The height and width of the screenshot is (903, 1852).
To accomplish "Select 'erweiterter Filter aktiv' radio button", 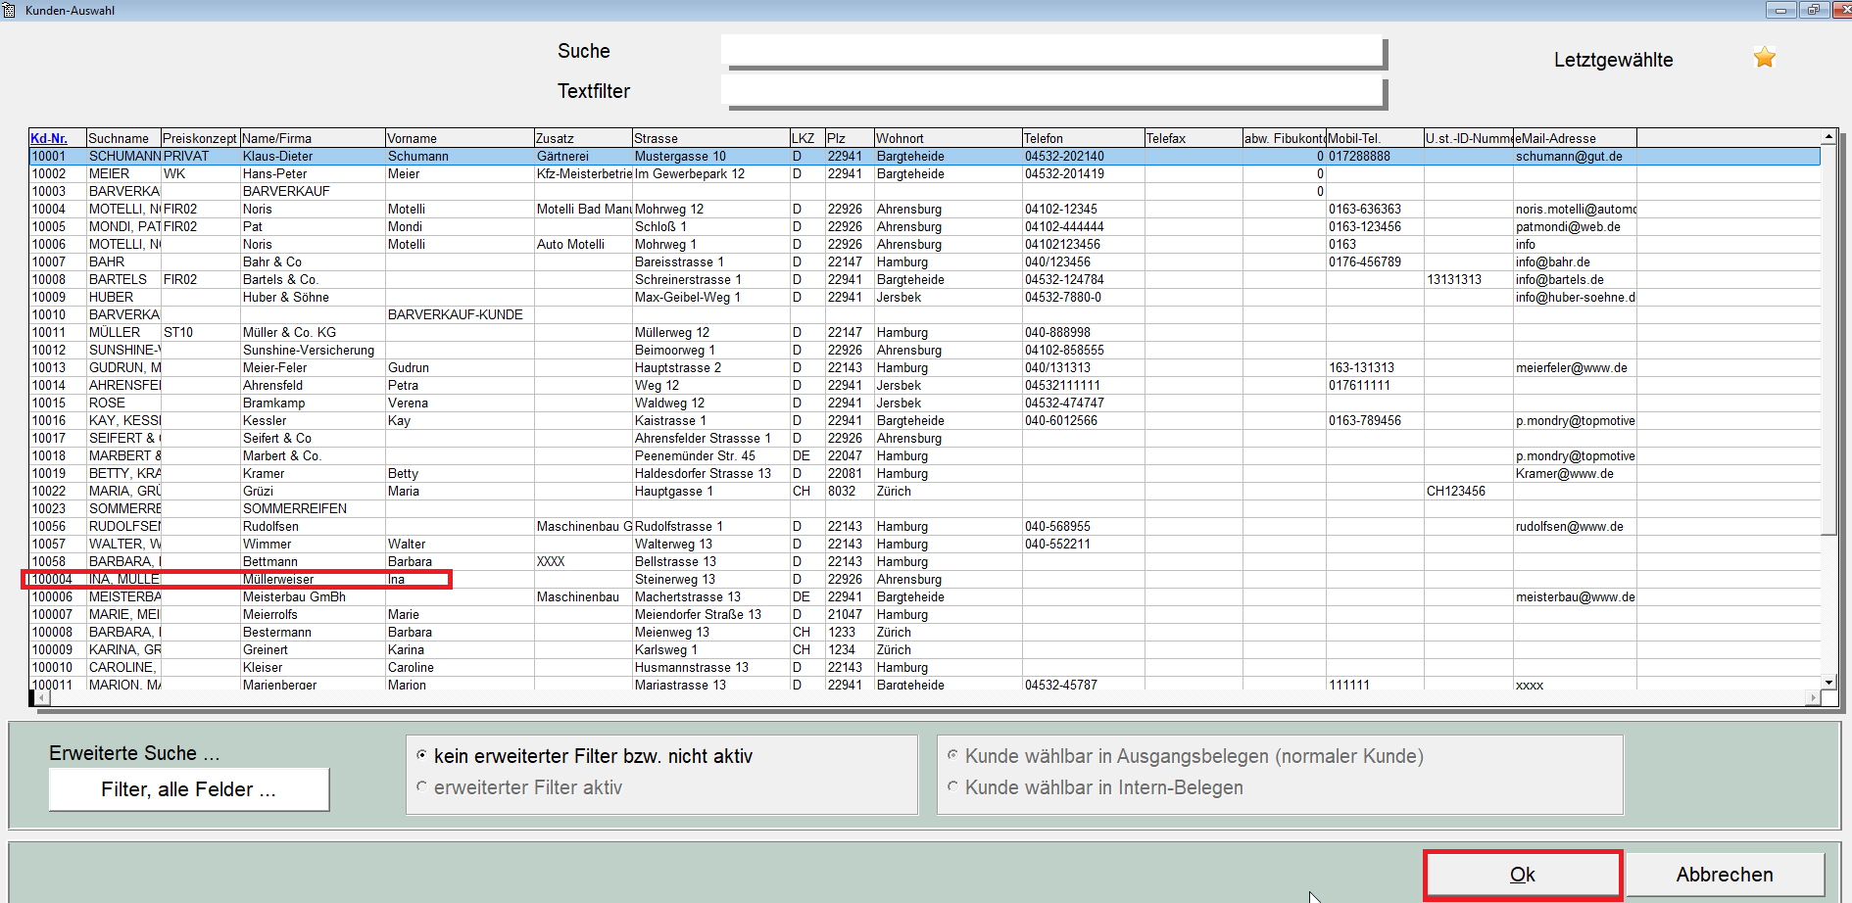I will [422, 786].
